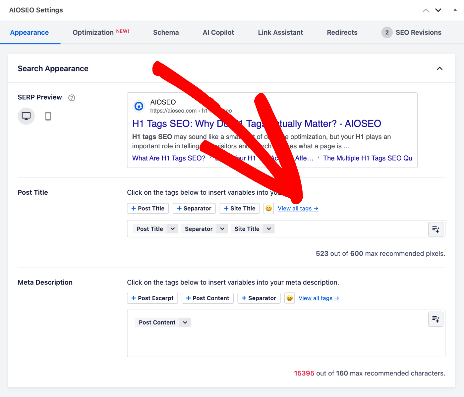The image size is (464, 397).
Task: Open Post Title tag dropdown chevron
Action: (173, 229)
